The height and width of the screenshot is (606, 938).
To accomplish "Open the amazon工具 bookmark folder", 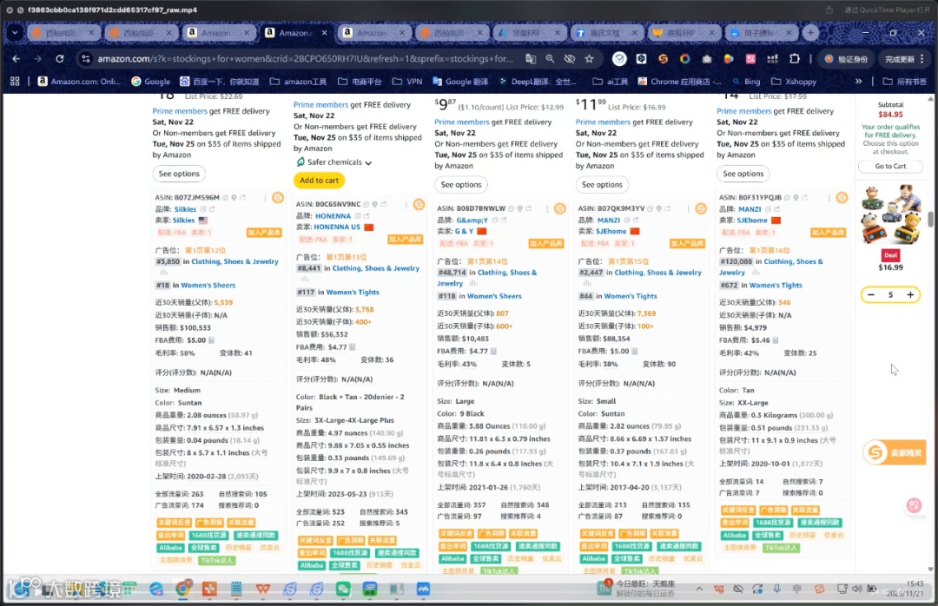I will point(298,82).
